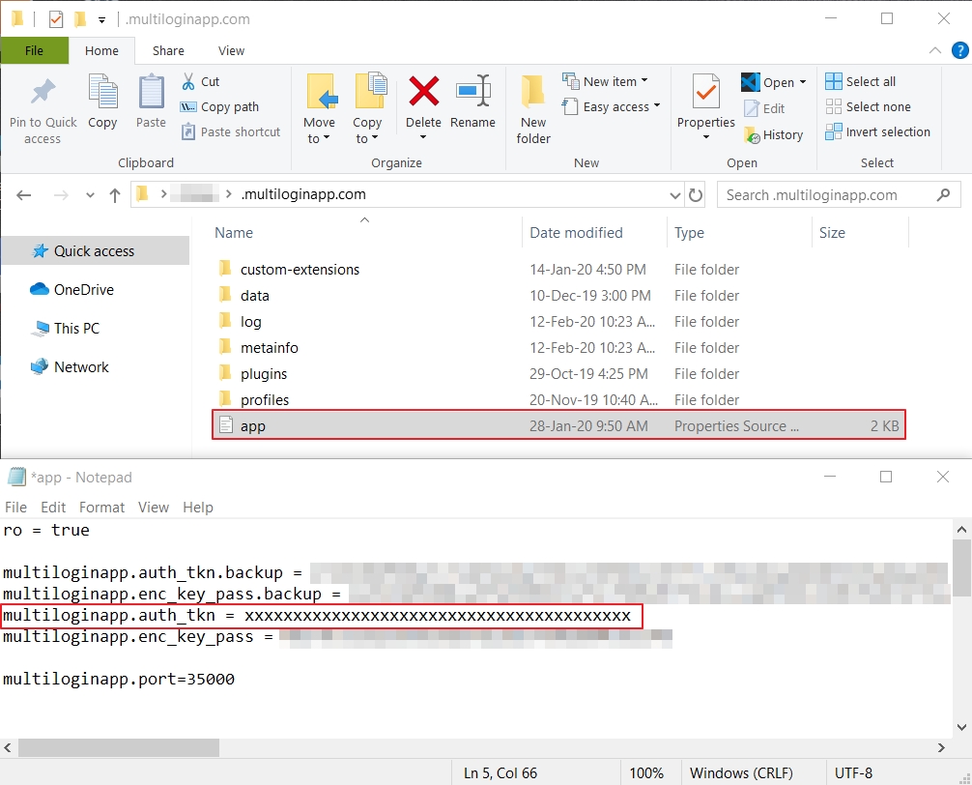Open Customize Quick Access Toolbar dropdown
The width and height of the screenshot is (972, 785).
tap(101, 20)
